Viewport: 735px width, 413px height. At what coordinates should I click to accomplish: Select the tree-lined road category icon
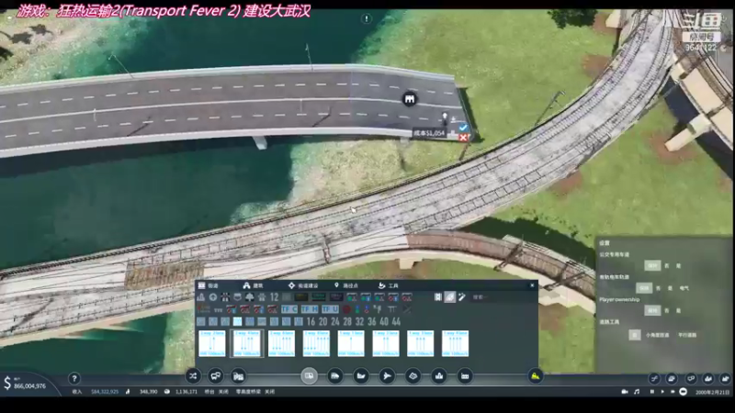pyautogui.click(x=249, y=296)
